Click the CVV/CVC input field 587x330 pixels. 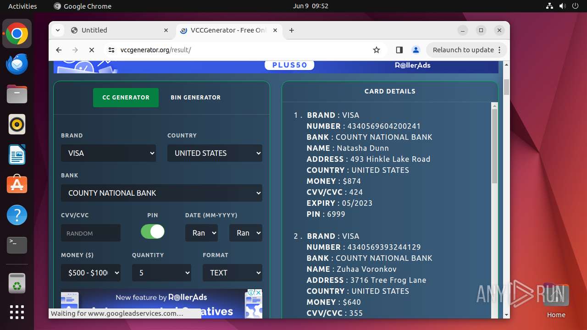[91, 233]
